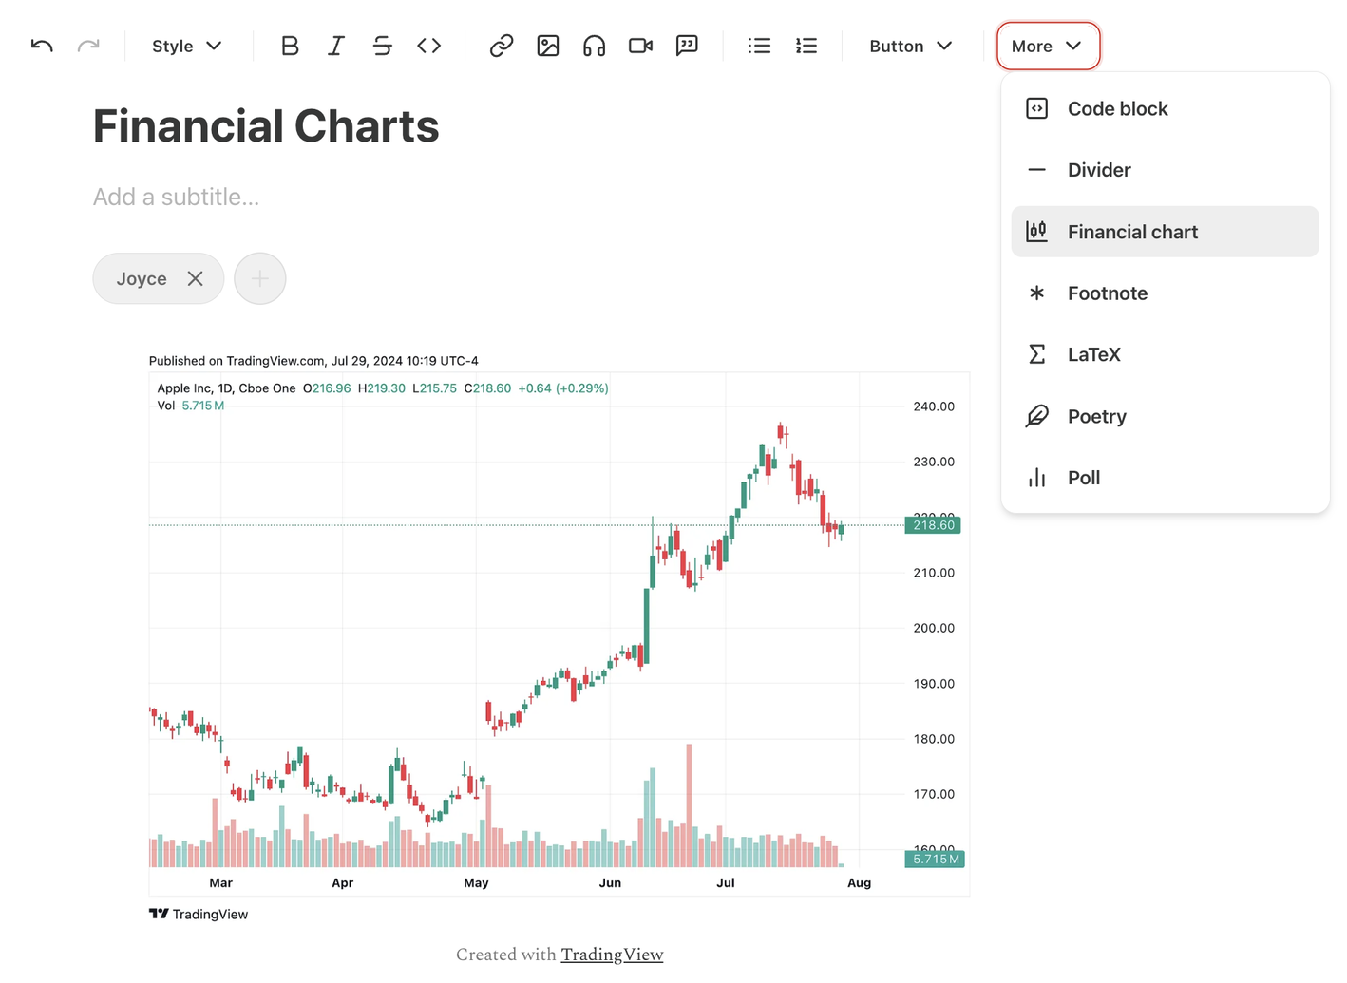Insert a Poll from the More menu
This screenshot has width=1347, height=983.
click(x=1083, y=477)
